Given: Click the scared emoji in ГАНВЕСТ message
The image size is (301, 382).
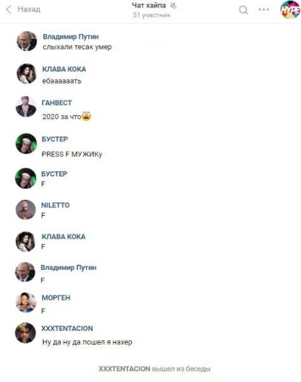Looking at the screenshot, I should coord(86,116).
